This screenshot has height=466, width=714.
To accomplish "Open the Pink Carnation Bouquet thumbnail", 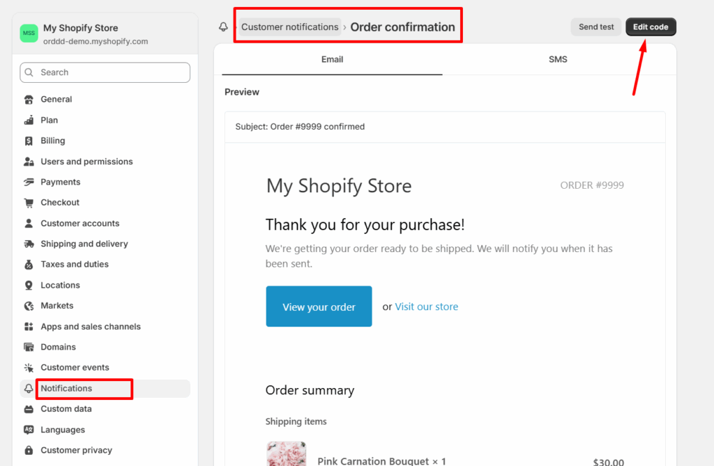I will [286, 454].
